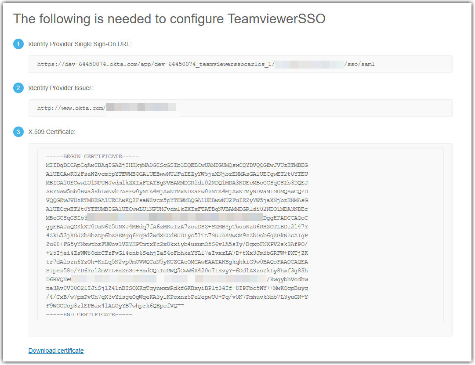Click certificate line starting with ne3Av0V00O2lIJiSj

(177, 288)
